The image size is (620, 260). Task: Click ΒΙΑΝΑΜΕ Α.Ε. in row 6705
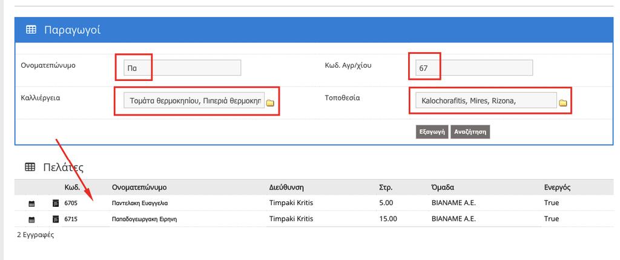click(x=453, y=203)
